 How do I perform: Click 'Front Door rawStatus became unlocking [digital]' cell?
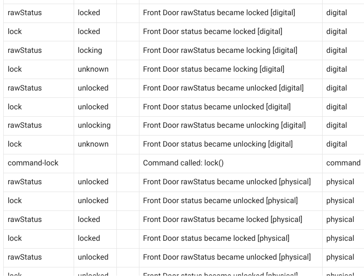point(231,125)
